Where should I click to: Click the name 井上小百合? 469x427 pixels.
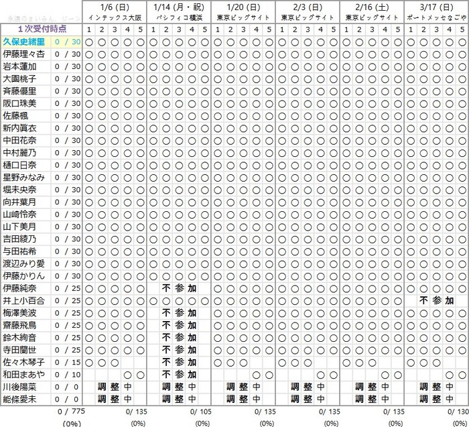(x=24, y=301)
